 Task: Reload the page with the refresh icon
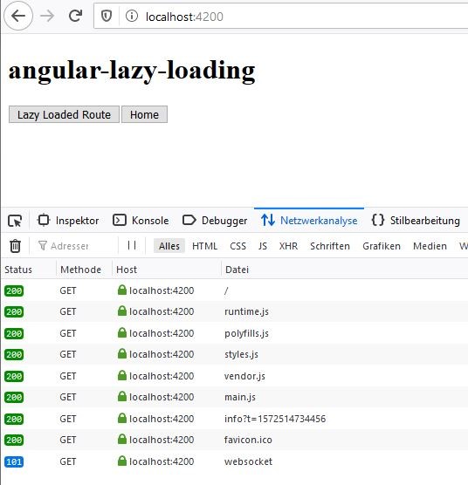tap(75, 16)
